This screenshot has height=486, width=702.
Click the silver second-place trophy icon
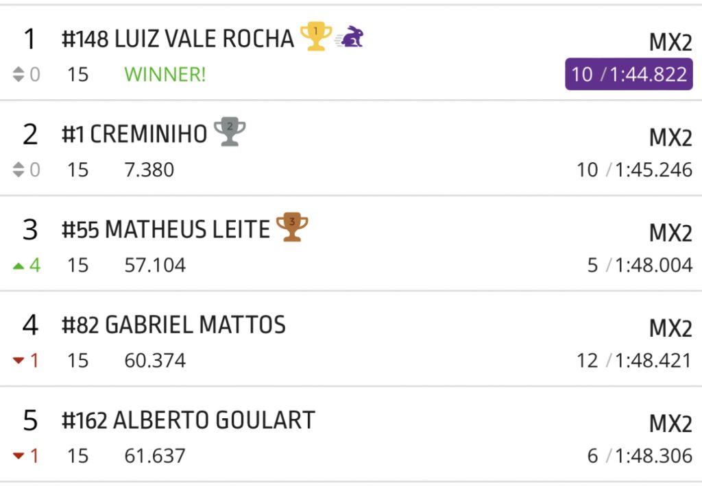230,131
